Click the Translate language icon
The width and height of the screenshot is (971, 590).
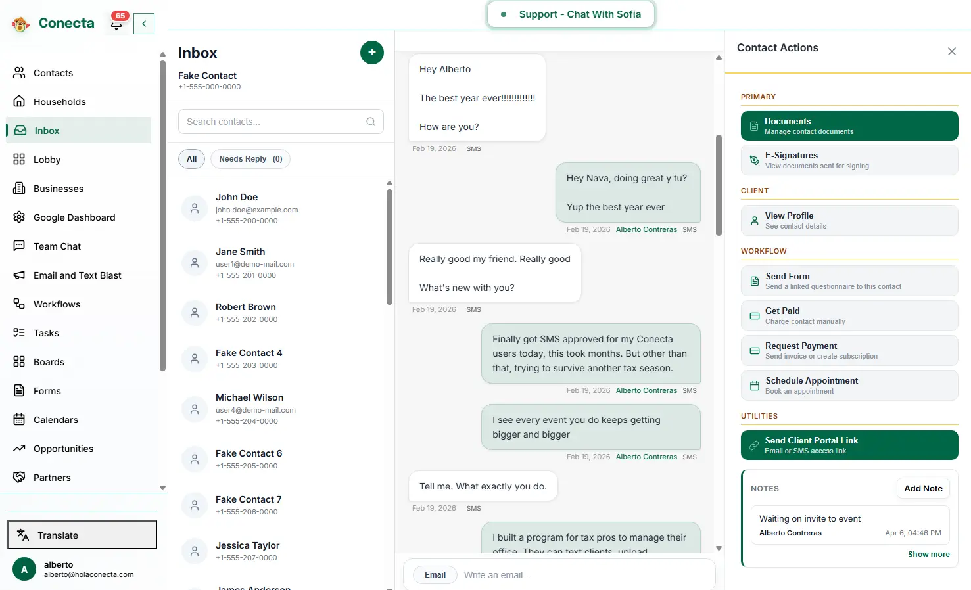(x=23, y=535)
